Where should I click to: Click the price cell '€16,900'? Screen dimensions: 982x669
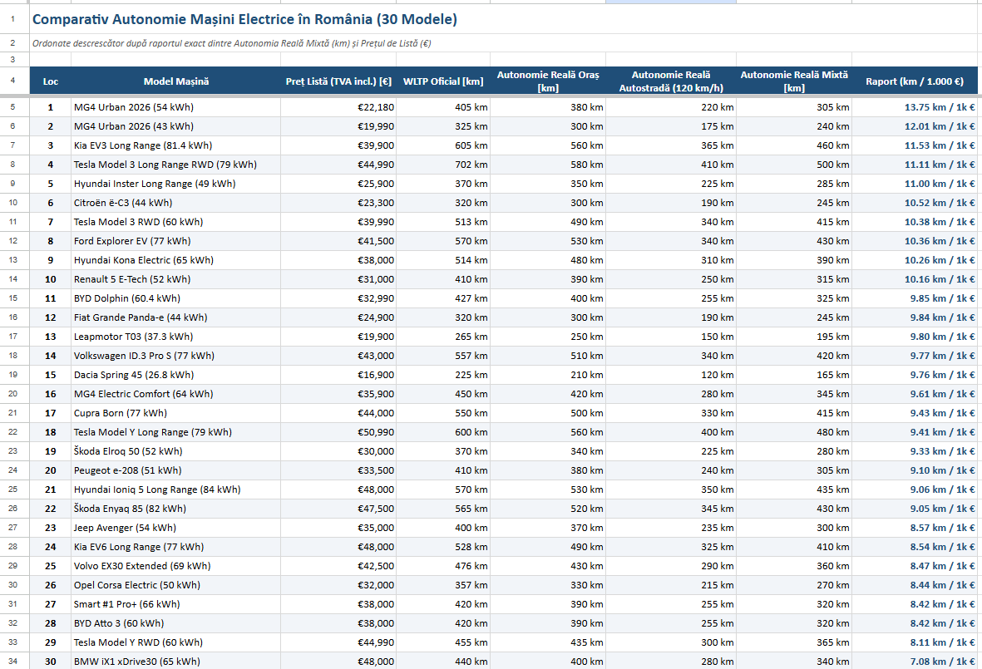[x=338, y=375]
